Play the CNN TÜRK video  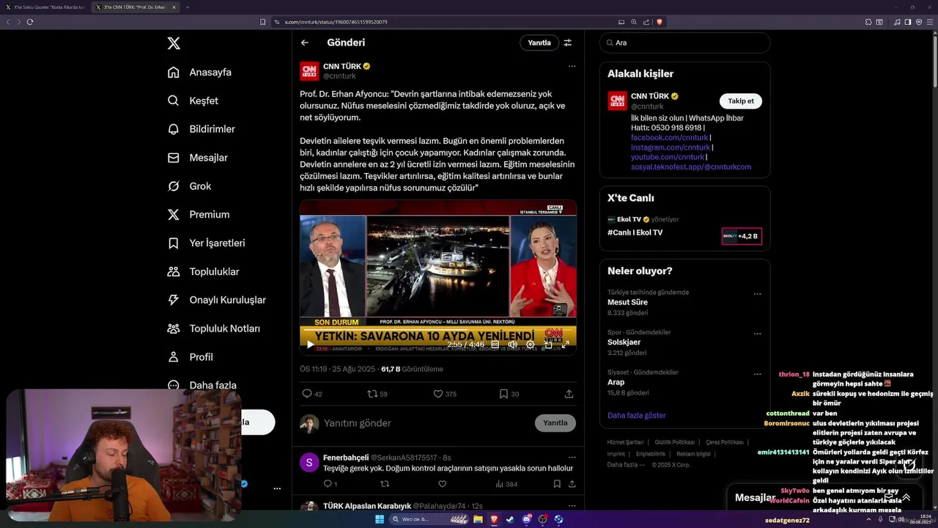click(310, 345)
